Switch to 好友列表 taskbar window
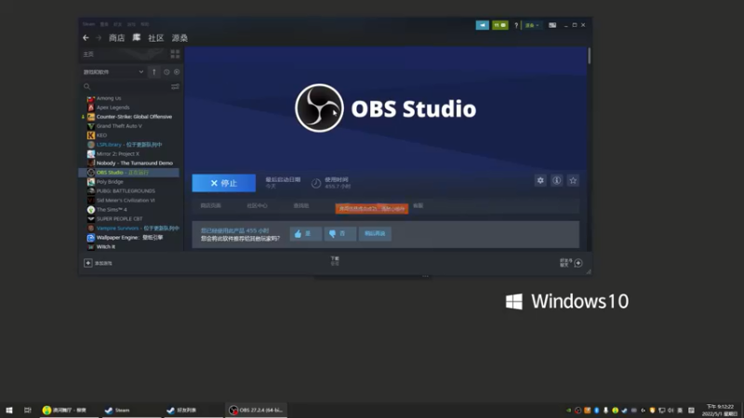This screenshot has width=744, height=418. [x=193, y=410]
